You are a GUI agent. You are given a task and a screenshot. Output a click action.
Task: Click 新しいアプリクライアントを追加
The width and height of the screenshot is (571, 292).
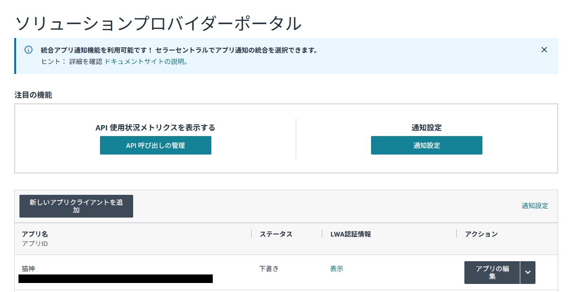pos(76,206)
